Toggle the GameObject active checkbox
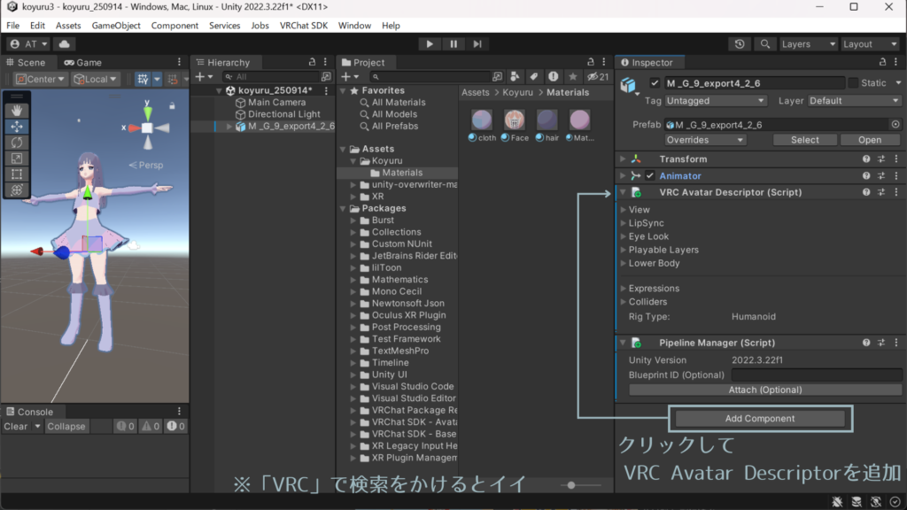Viewport: 907px width, 510px height. (655, 83)
